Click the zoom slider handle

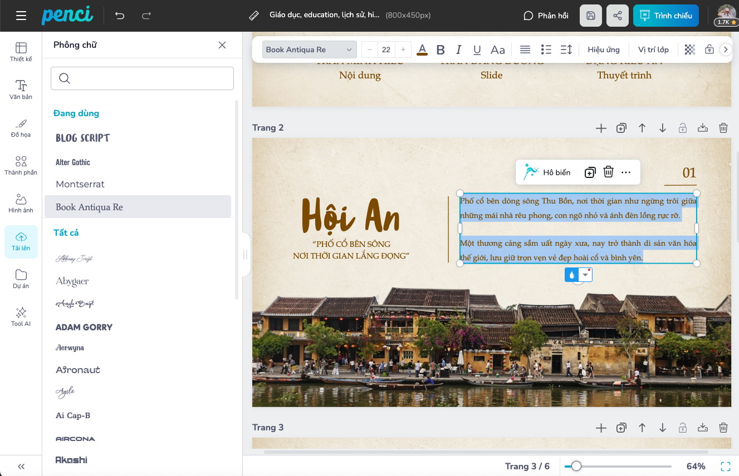(576, 466)
